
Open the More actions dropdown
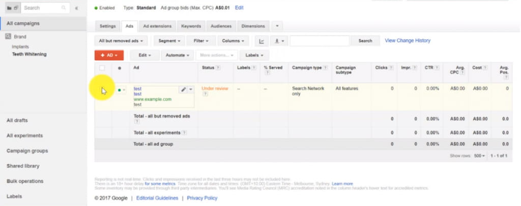(x=217, y=55)
